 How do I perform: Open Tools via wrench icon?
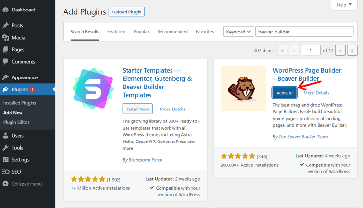6,148
